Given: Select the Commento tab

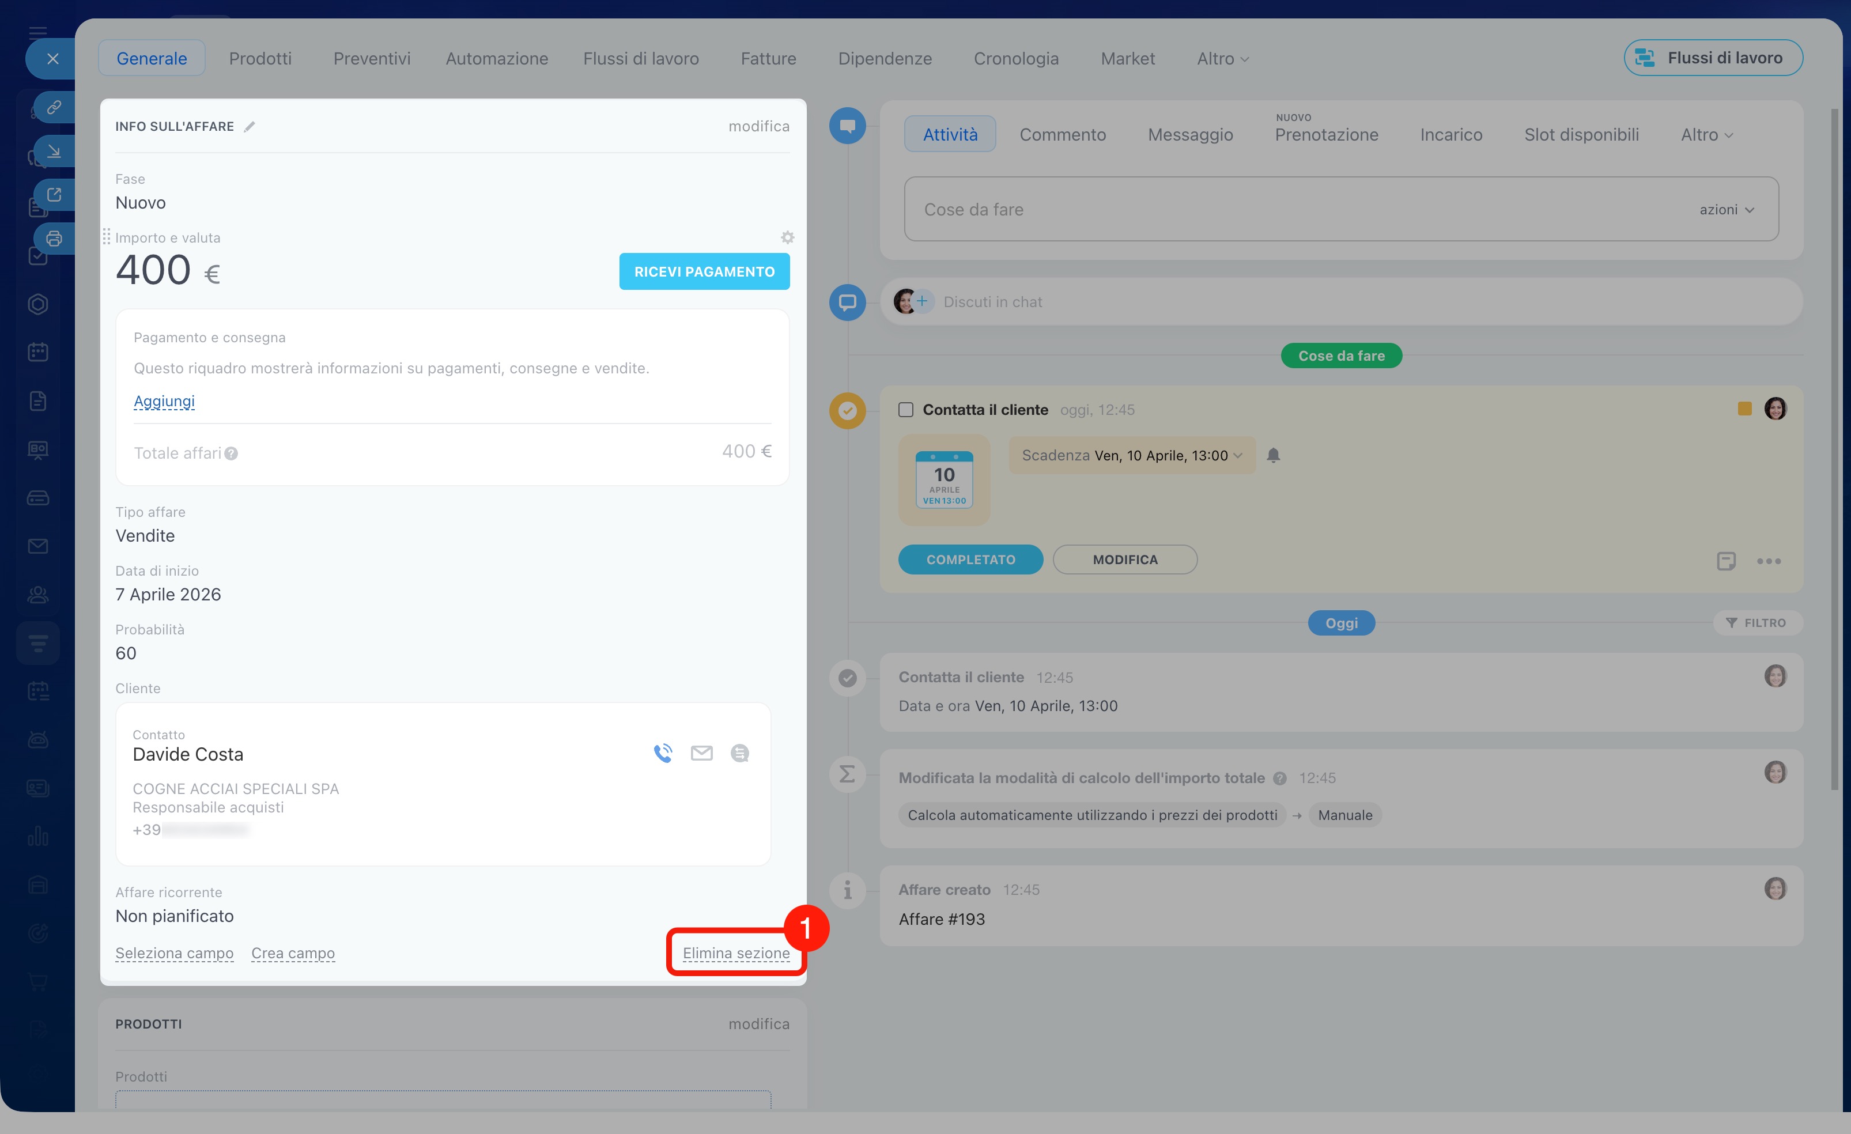Looking at the screenshot, I should [1062, 134].
